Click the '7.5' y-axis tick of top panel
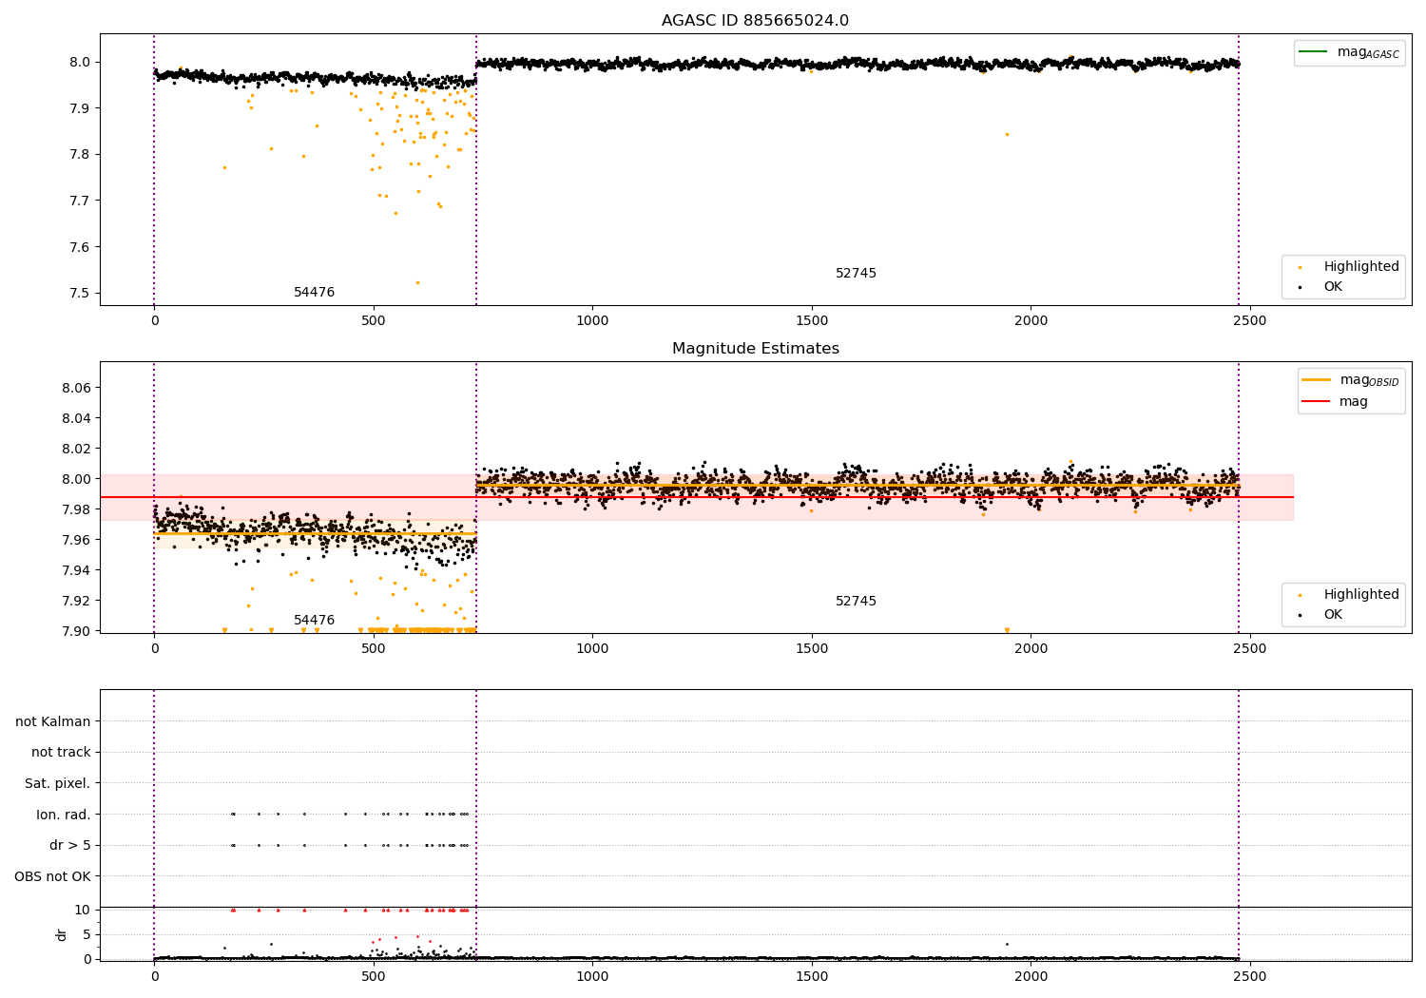The image size is (1426, 998). coord(79,294)
